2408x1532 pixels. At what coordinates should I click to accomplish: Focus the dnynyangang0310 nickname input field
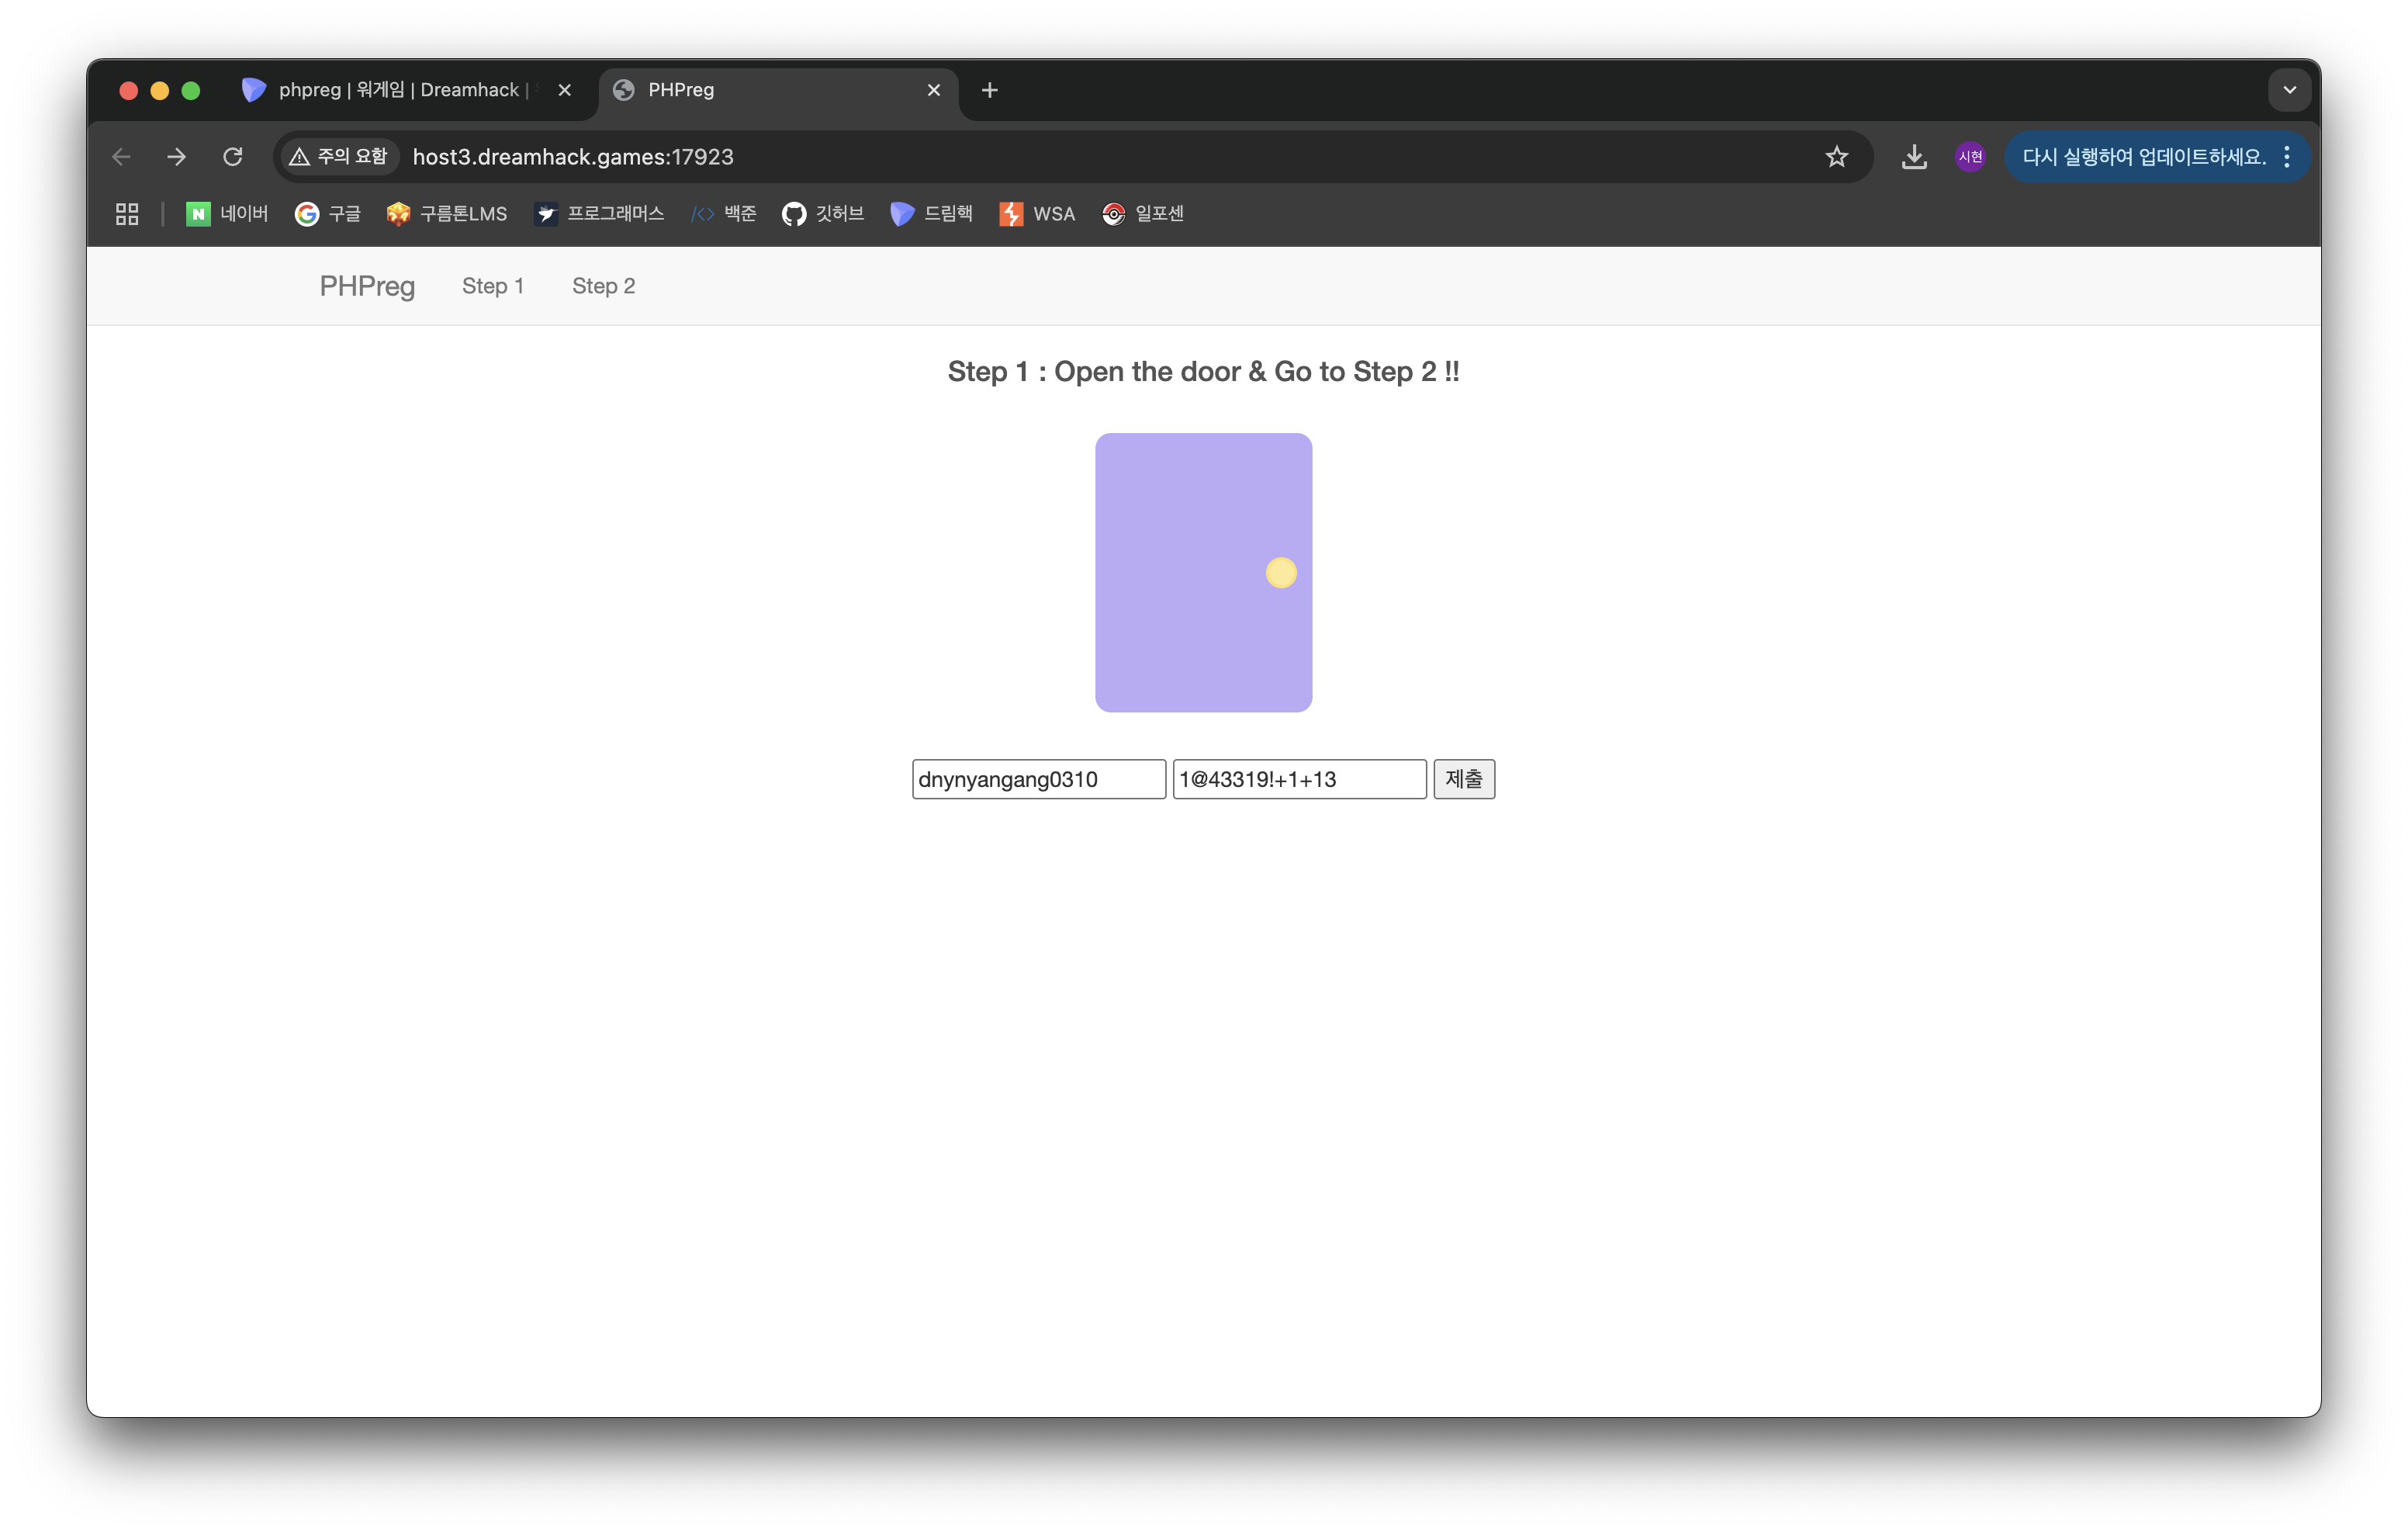(1038, 779)
